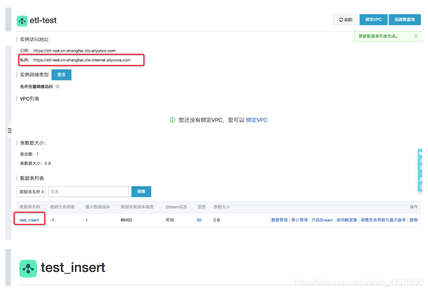The image size is (428, 291).
Task: Click the 删除 link for test_insert
Action: [414, 220]
